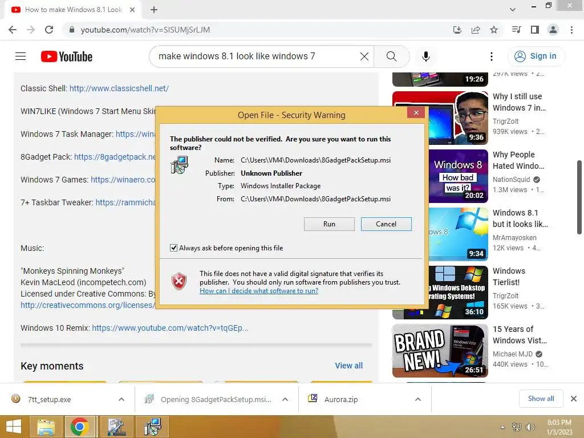Open the Windows 7 Task Manager link
This screenshot has width=584, height=438.
click(x=135, y=133)
